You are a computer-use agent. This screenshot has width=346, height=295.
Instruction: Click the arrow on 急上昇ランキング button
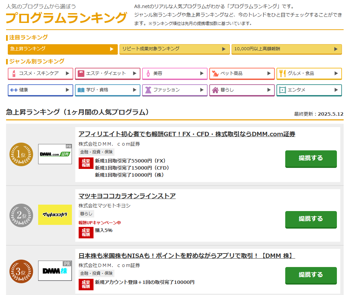112,49
